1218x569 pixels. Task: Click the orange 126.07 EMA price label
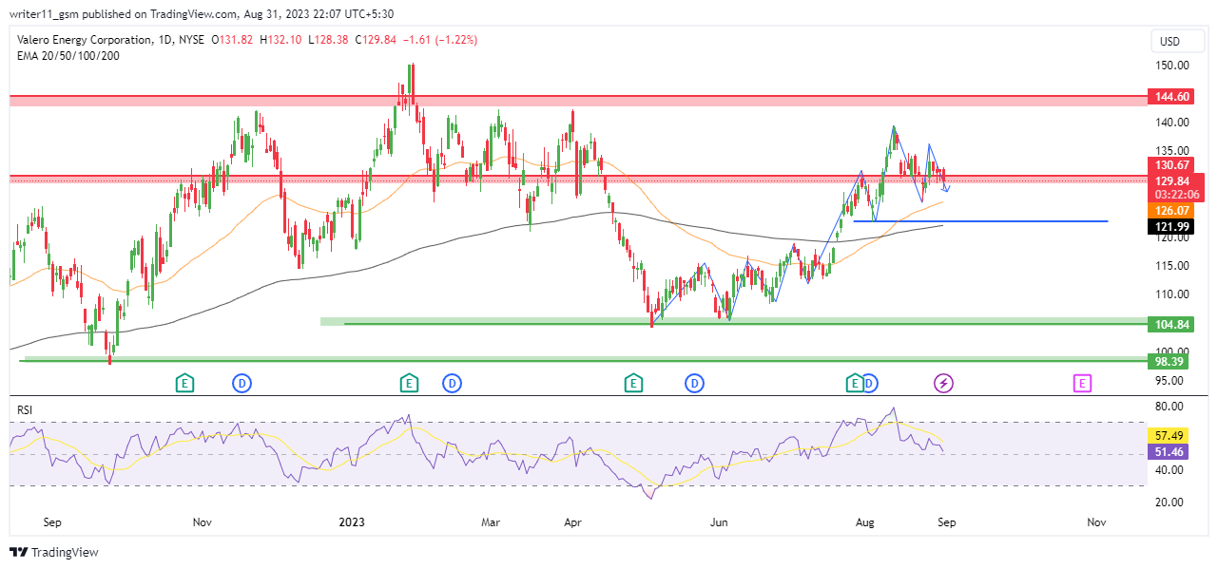tap(1170, 210)
